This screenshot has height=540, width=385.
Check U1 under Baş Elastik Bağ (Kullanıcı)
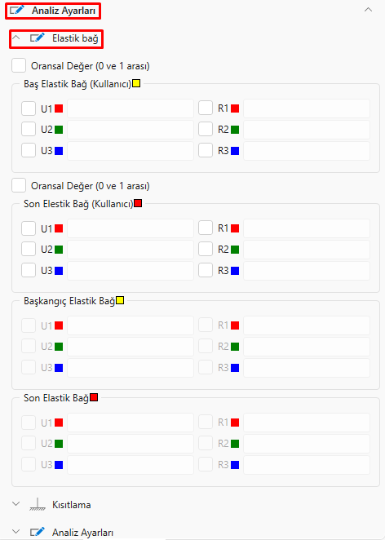click(x=29, y=108)
